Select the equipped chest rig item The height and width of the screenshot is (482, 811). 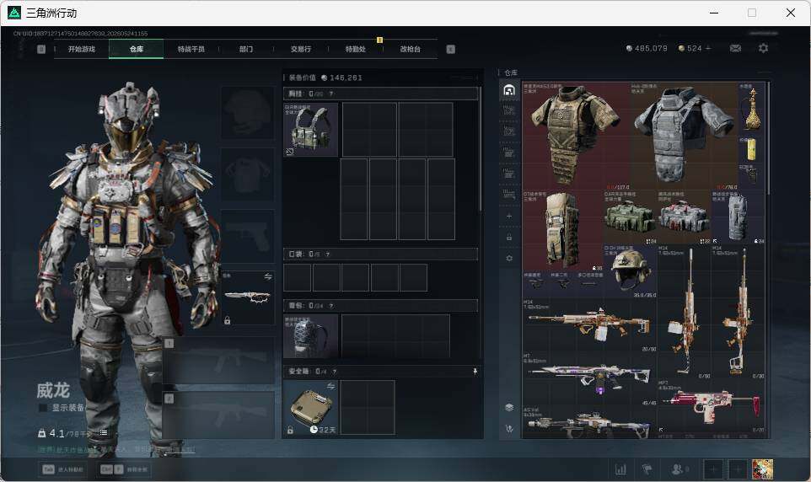(x=310, y=129)
